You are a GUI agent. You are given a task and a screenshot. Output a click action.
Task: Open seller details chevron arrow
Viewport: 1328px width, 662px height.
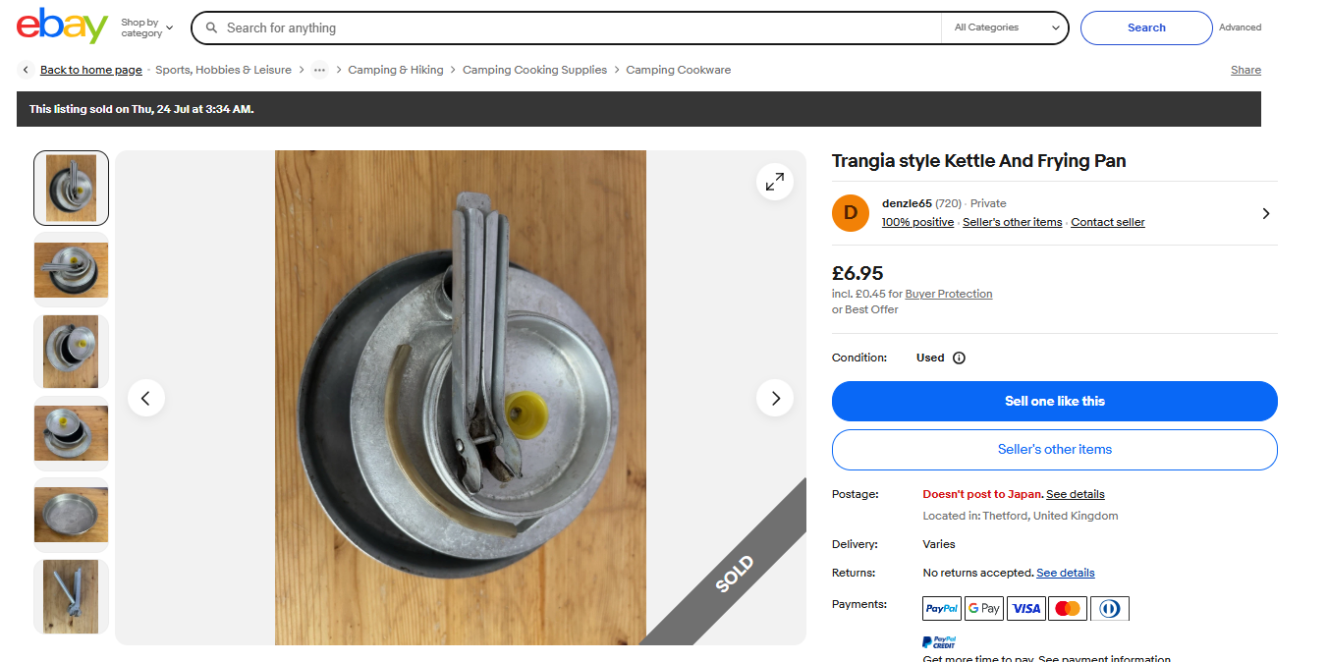click(x=1265, y=213)
